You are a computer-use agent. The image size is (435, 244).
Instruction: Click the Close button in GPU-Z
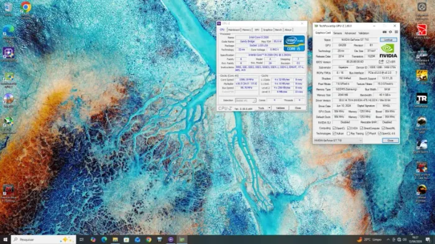pos(390,141)
